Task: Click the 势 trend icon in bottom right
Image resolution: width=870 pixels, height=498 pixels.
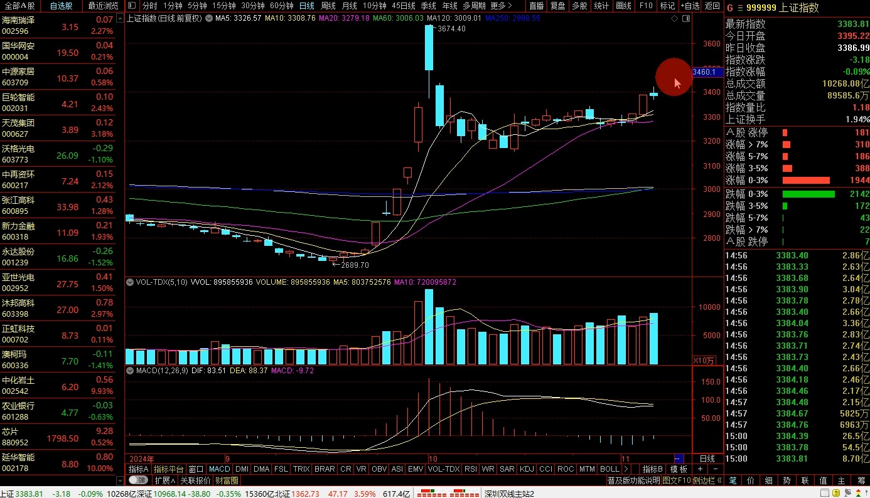Action: pyautogui.click(x=787, y=480)
